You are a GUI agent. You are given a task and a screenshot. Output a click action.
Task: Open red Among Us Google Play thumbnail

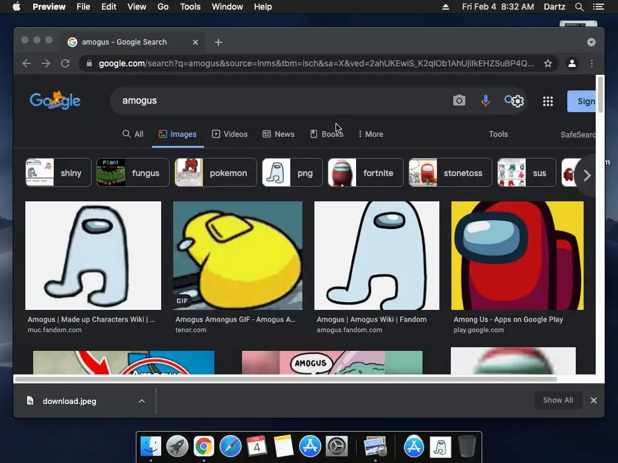point(517,256)
